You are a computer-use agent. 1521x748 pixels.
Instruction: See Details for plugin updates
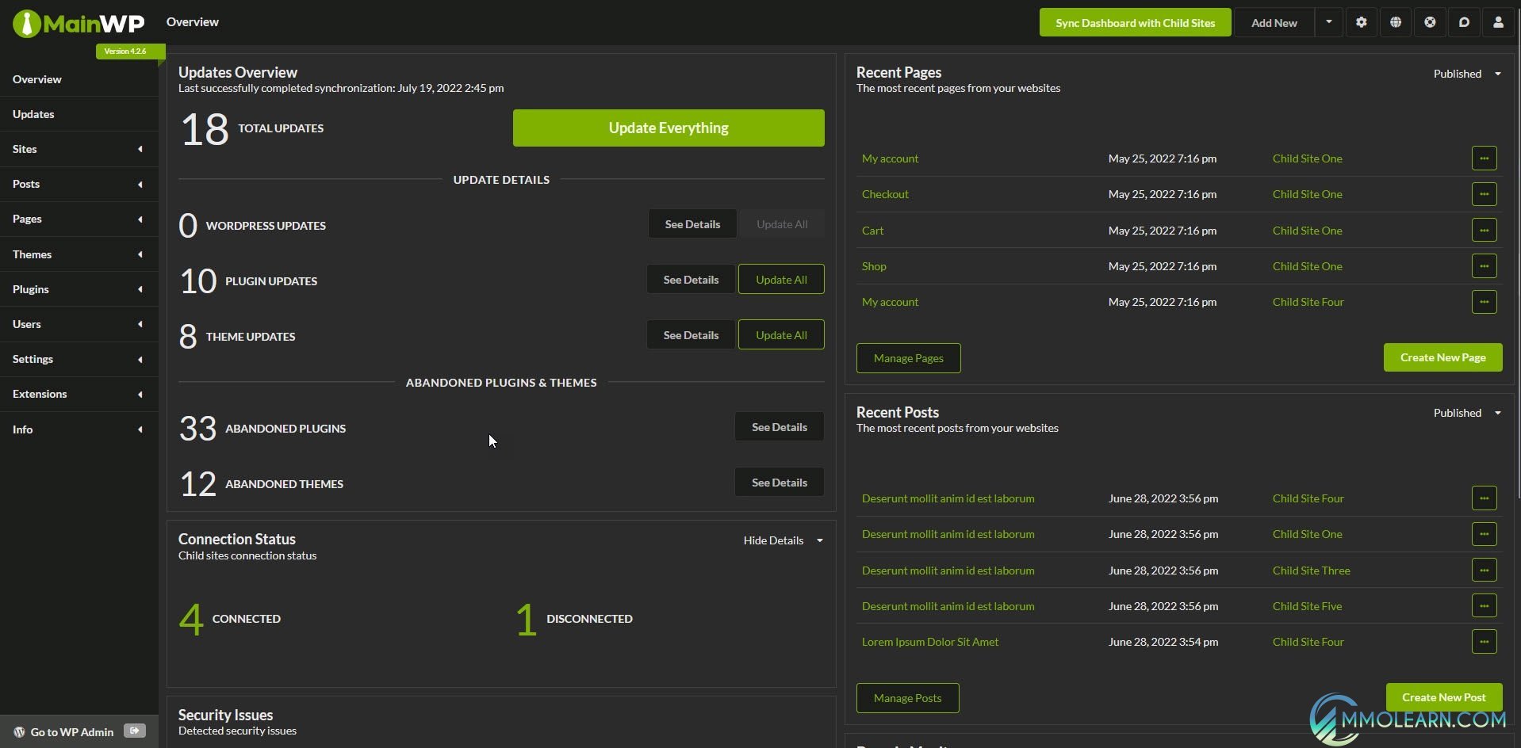pos(691,280)
